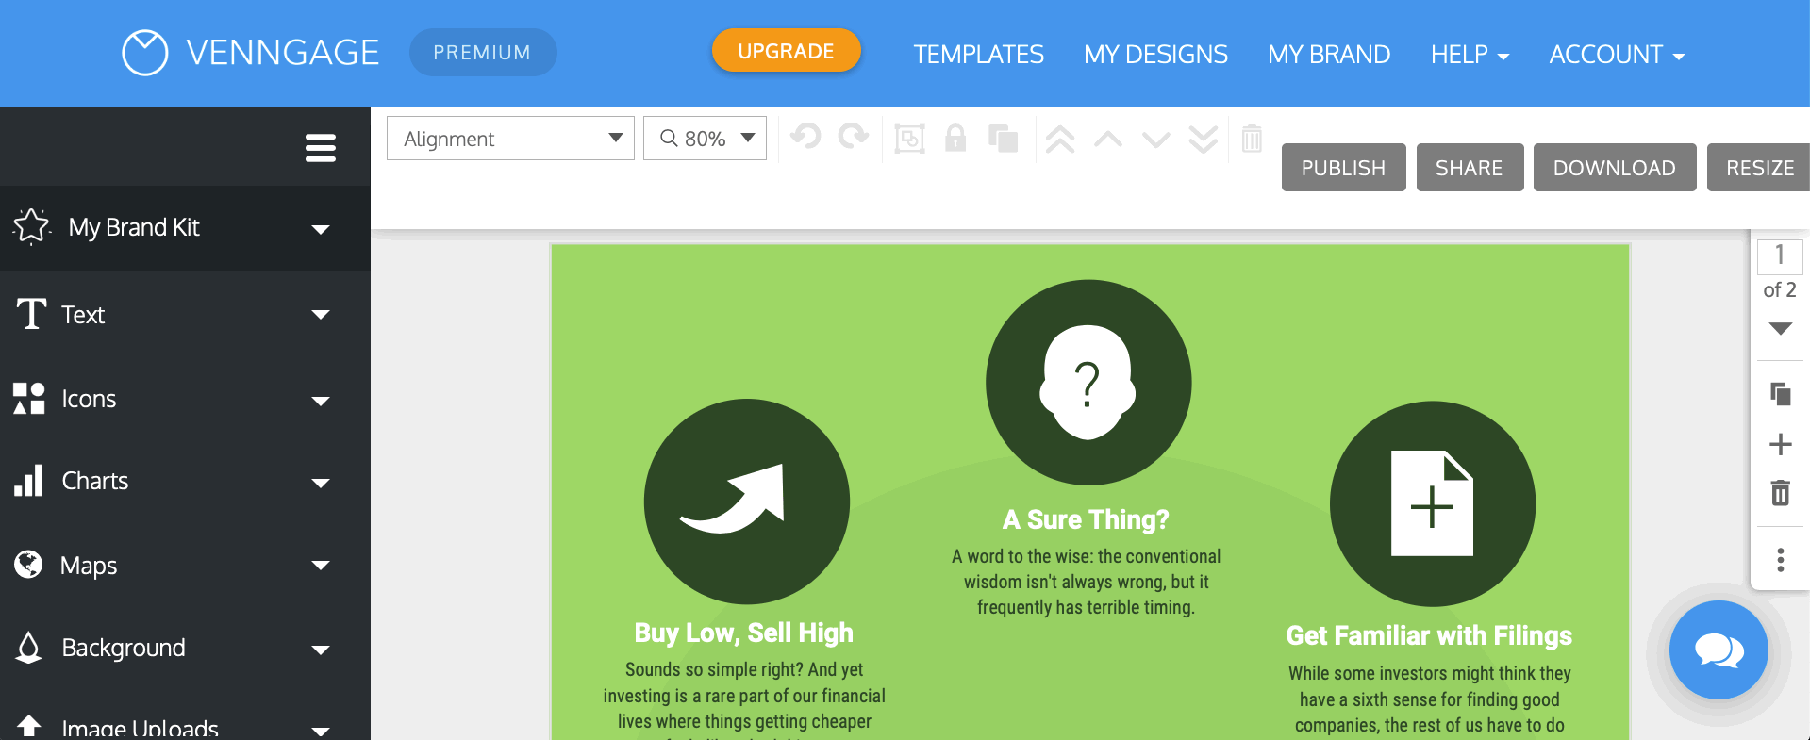The height and width of the screenshot is (740, 1810).
Task: Select the 'While some investors' paragraph
Action: coord(1430,699)
